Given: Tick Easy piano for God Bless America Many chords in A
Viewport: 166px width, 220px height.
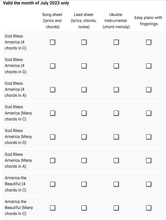Looking at the screenshot, I should pos(149,160).
